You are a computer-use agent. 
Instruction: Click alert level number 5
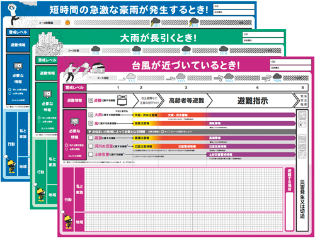coord(302,87)
